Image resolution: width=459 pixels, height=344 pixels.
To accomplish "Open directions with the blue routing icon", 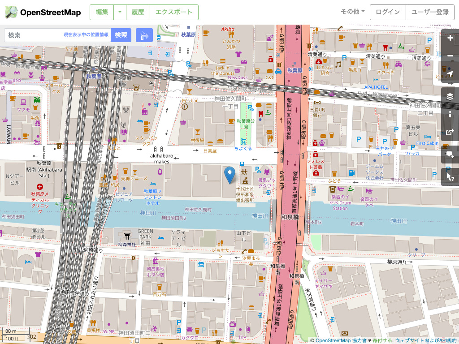I will [144, 34].
